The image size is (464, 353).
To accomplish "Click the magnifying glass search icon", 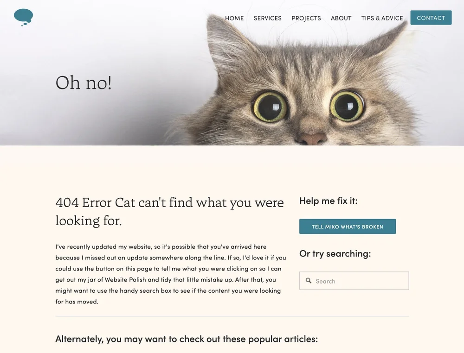I will [309, 281].
